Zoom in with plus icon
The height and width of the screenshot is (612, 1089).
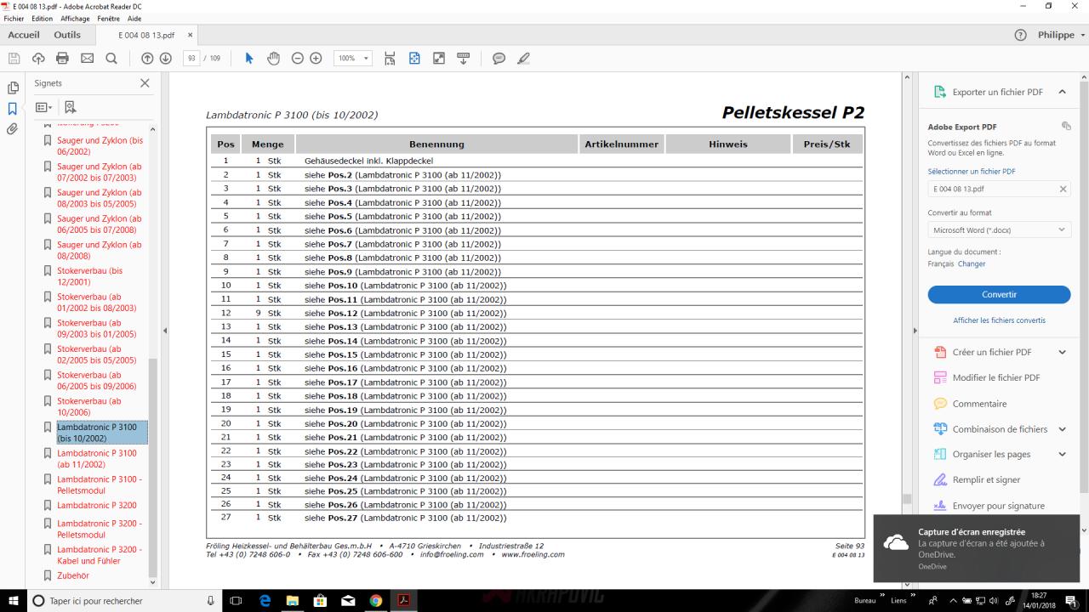316,59
